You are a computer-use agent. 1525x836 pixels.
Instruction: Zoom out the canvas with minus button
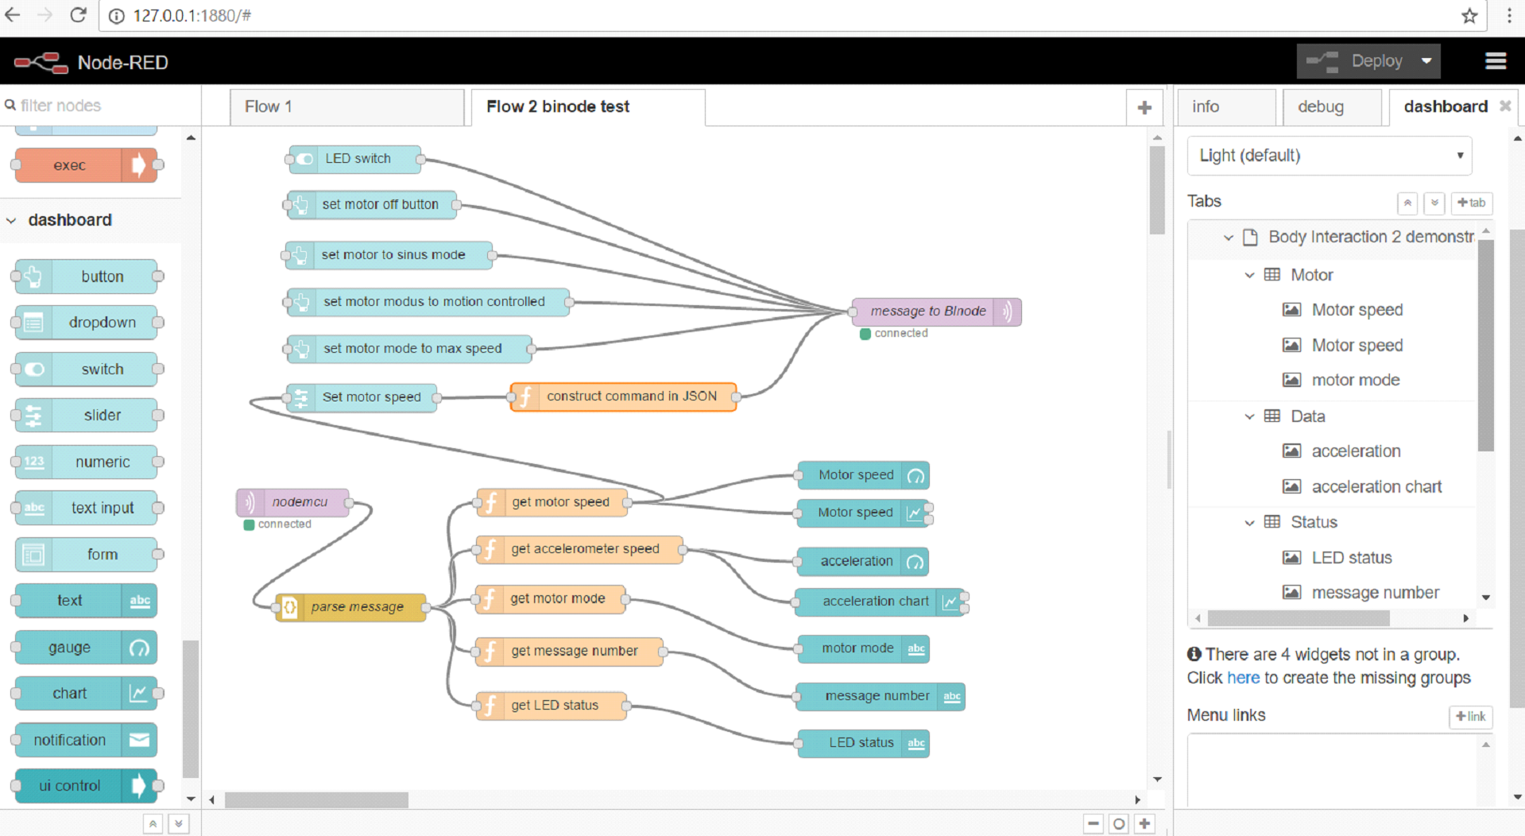(x=1093, y=823)
